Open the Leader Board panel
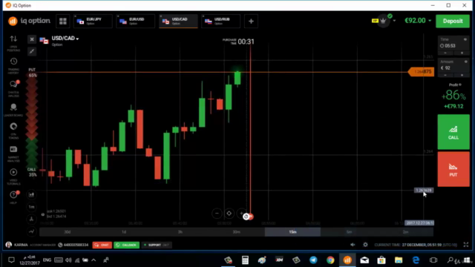The width and height of the screenshot is (475, 267). coord(13,111)
